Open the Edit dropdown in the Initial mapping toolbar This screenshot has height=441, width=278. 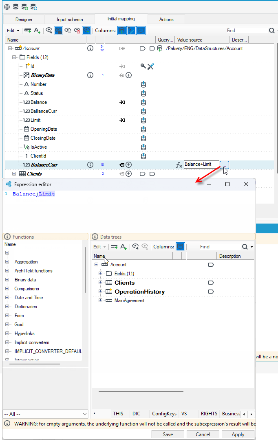click(x=13, y=31)
